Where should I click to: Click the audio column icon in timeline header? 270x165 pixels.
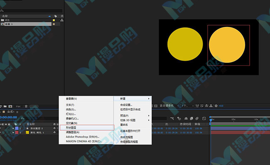[3, 124]
